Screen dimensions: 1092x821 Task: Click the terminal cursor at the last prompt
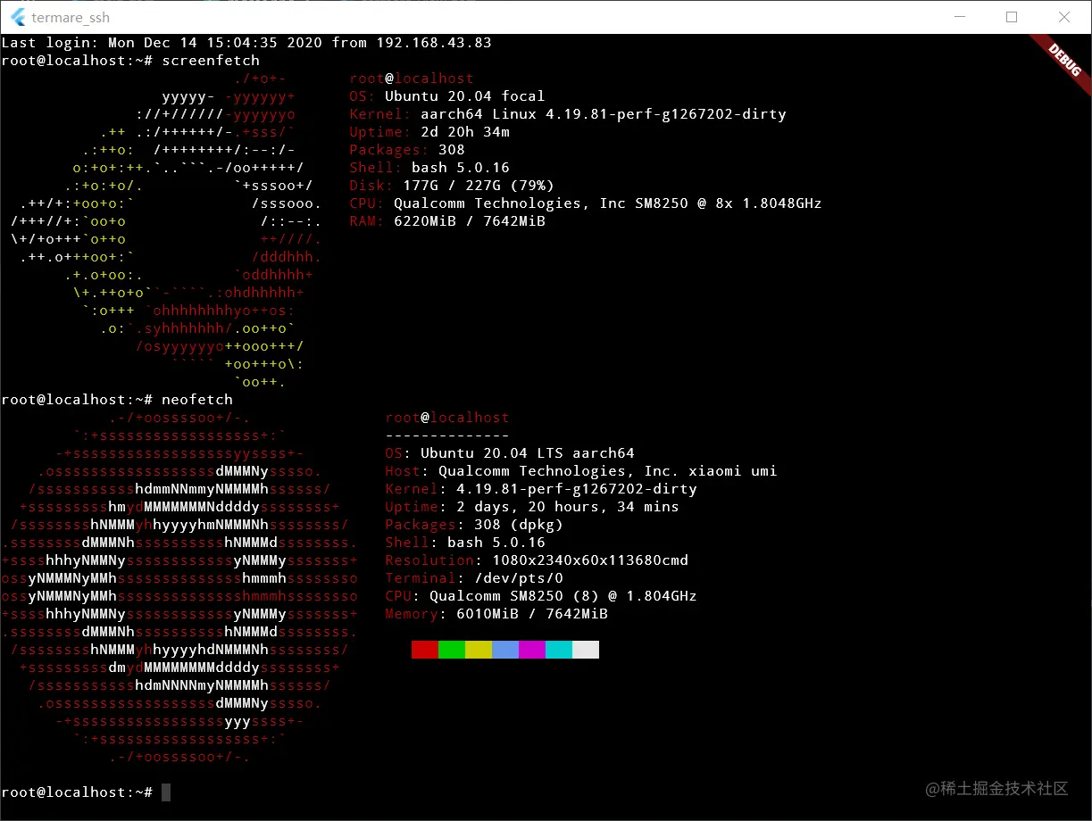[166, 792]
